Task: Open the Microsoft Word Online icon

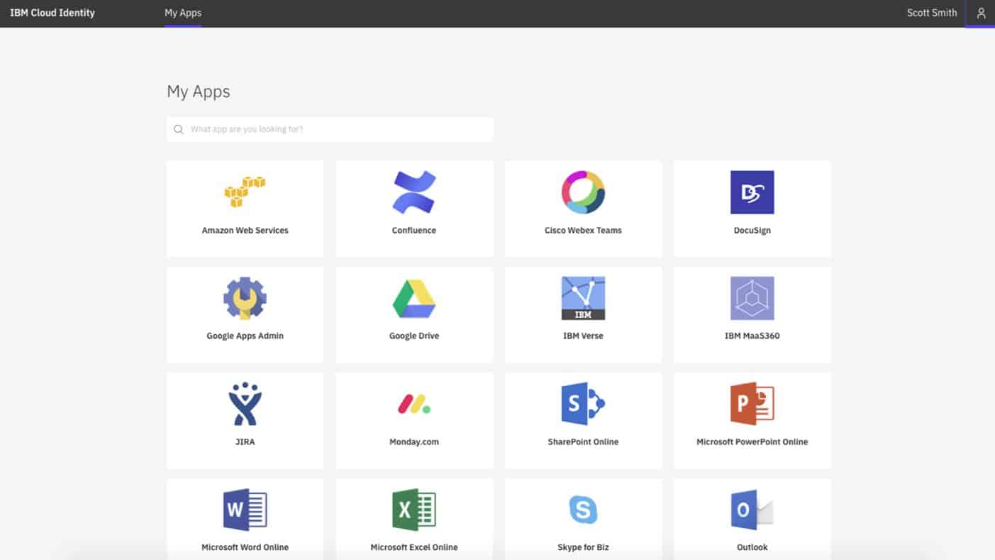Action: tap(245, 510)
